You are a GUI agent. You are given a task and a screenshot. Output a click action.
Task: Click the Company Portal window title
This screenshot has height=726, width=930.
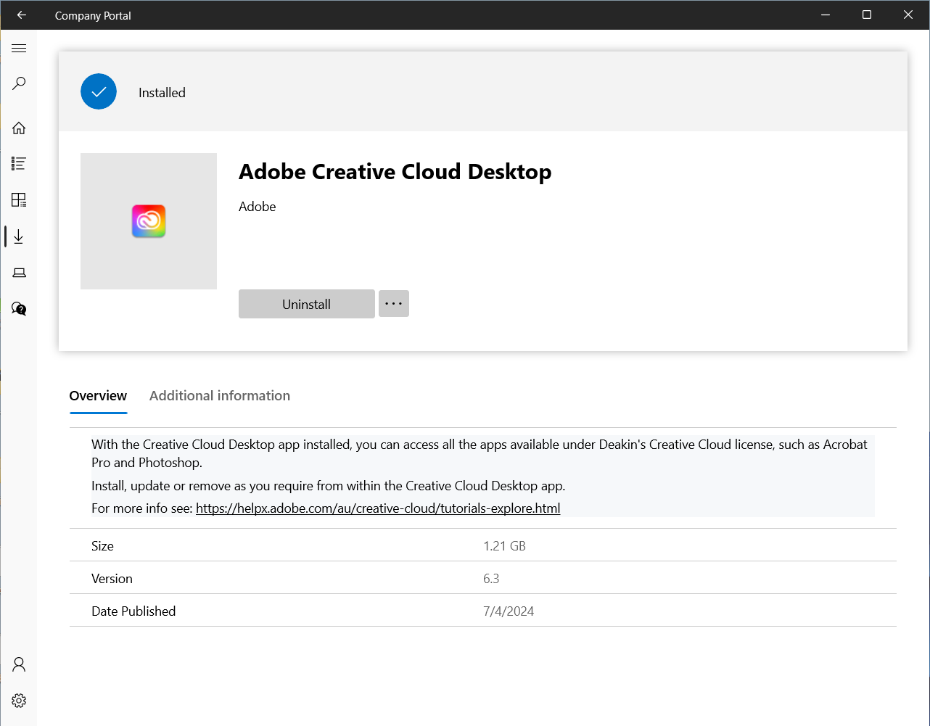coord(93,15)
